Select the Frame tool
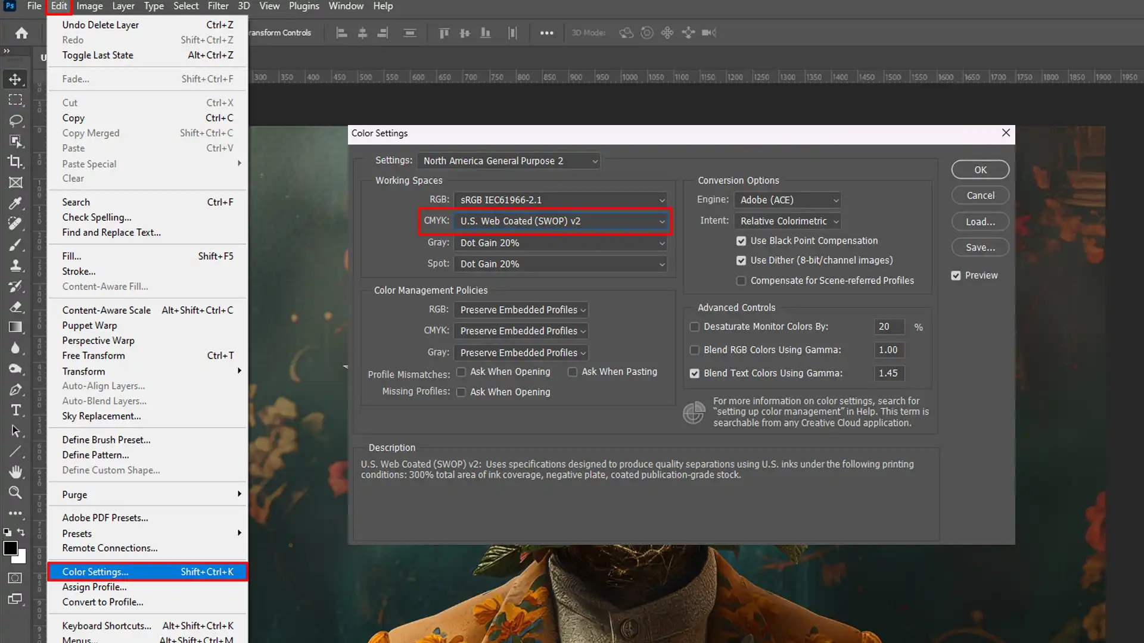 coord(15,182)
